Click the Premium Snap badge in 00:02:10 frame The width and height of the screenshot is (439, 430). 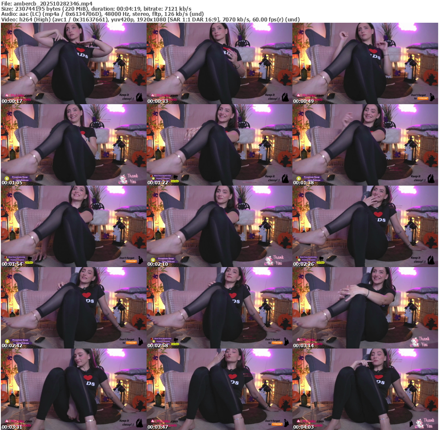click(x=164, y=259)
